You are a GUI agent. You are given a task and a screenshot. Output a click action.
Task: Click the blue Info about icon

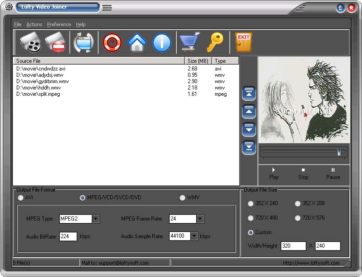[162, 42]
